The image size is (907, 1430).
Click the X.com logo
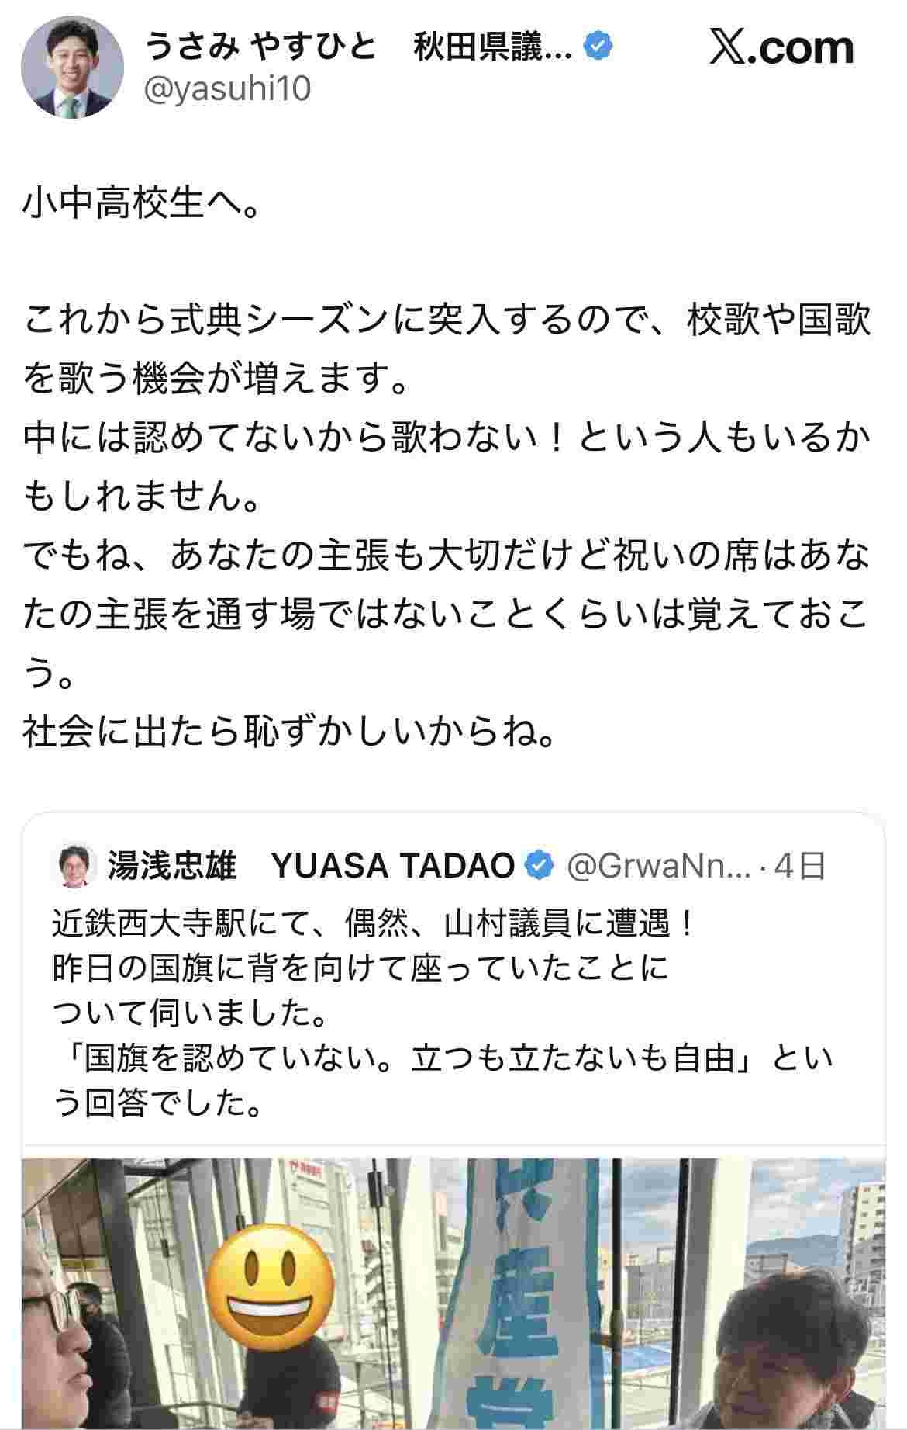pos(781,48)
